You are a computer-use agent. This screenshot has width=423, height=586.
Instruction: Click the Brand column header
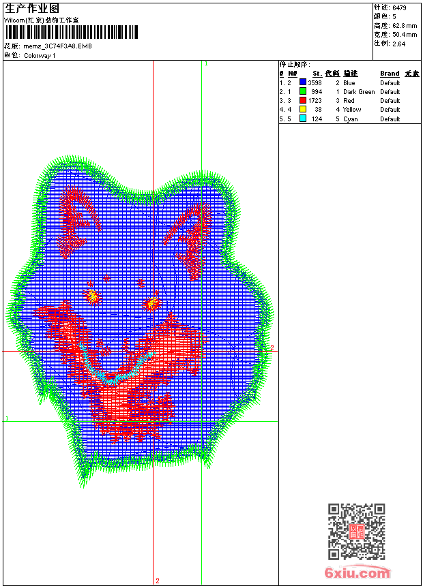[x=390, y=74]
